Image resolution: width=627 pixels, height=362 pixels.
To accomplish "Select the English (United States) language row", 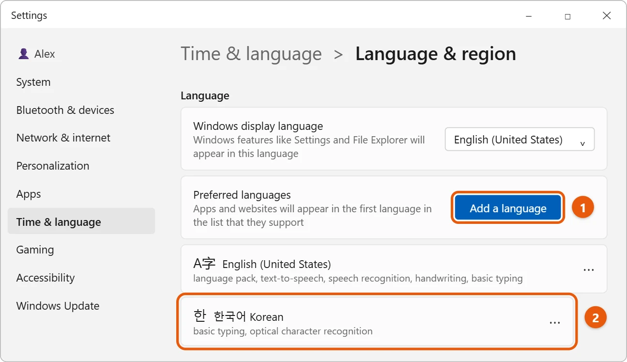I will click(x=394, y=269).
